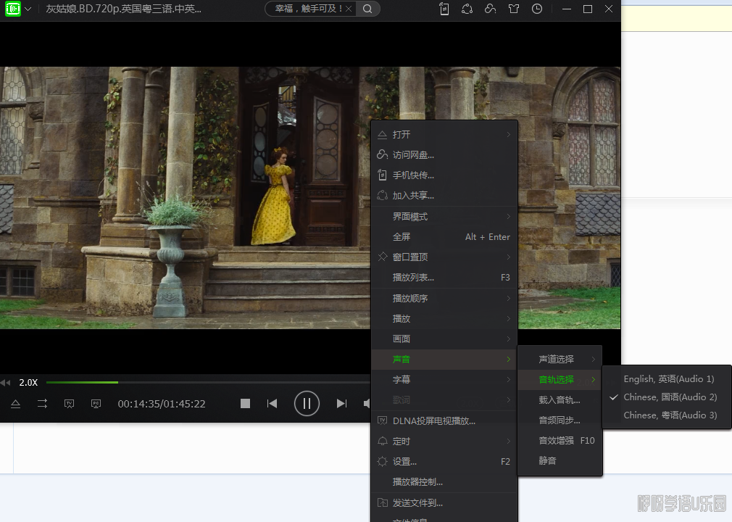This screenshot has height=522, width=732.
Task: Select 访问网盘... from context menu
Action: pyautogui.click(x=444, y=154)
